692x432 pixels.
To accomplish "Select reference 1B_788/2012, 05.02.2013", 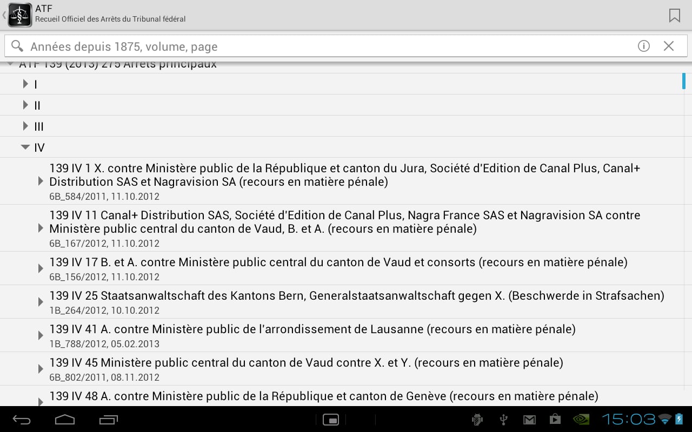I will tap(104, 344).
